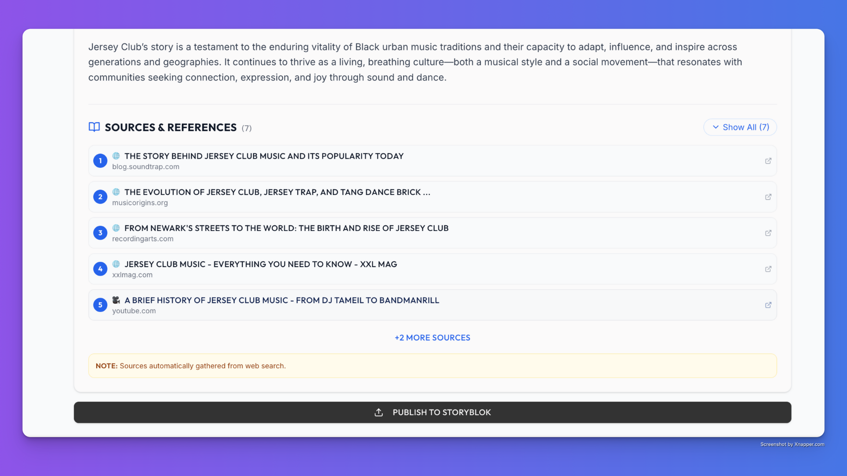The height and width of the screenshot is (476, 847).
Task: Open "From Newark's Streets to the World" source
Action: (286, 228)
